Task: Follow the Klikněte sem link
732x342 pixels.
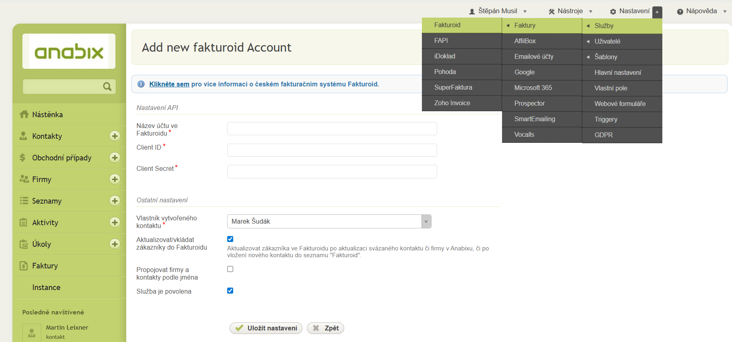Action: 169,84
